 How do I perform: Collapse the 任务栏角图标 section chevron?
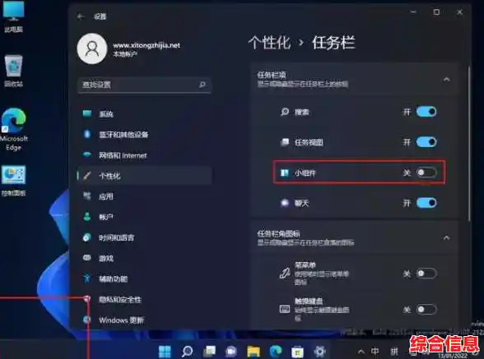446,237
